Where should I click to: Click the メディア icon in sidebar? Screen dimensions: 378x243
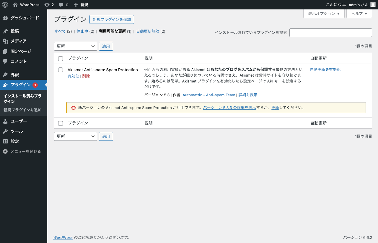pos(5,41)
